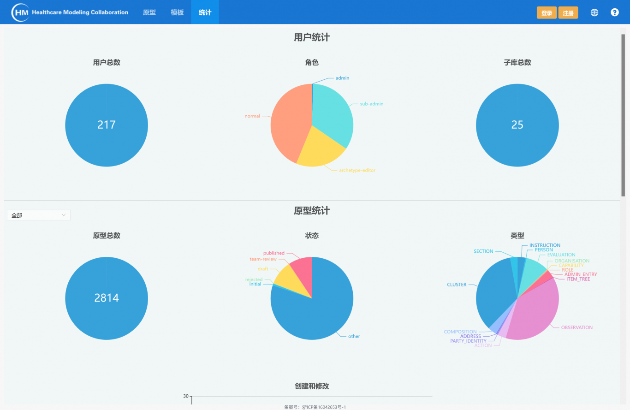Click the 子库总数 chart title

click(517, 62)
